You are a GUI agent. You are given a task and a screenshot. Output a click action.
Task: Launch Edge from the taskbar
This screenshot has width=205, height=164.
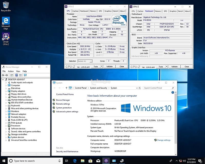[75, 161]
